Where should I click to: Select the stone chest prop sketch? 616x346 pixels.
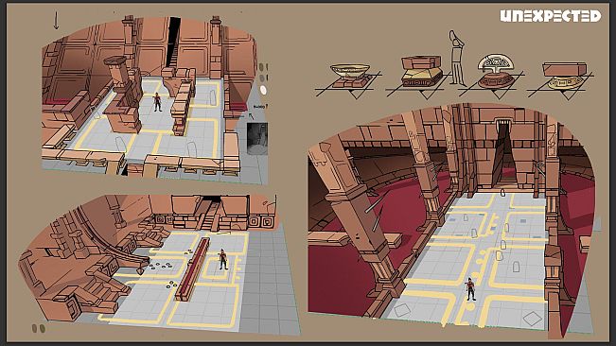421,72
